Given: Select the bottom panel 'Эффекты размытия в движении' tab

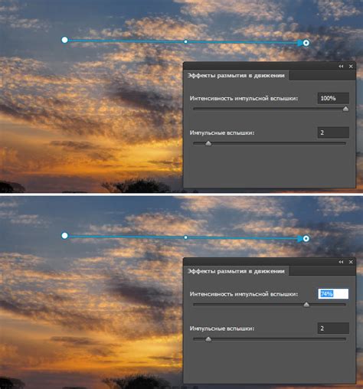Looking at the screenshot, I should pos(236,271).
